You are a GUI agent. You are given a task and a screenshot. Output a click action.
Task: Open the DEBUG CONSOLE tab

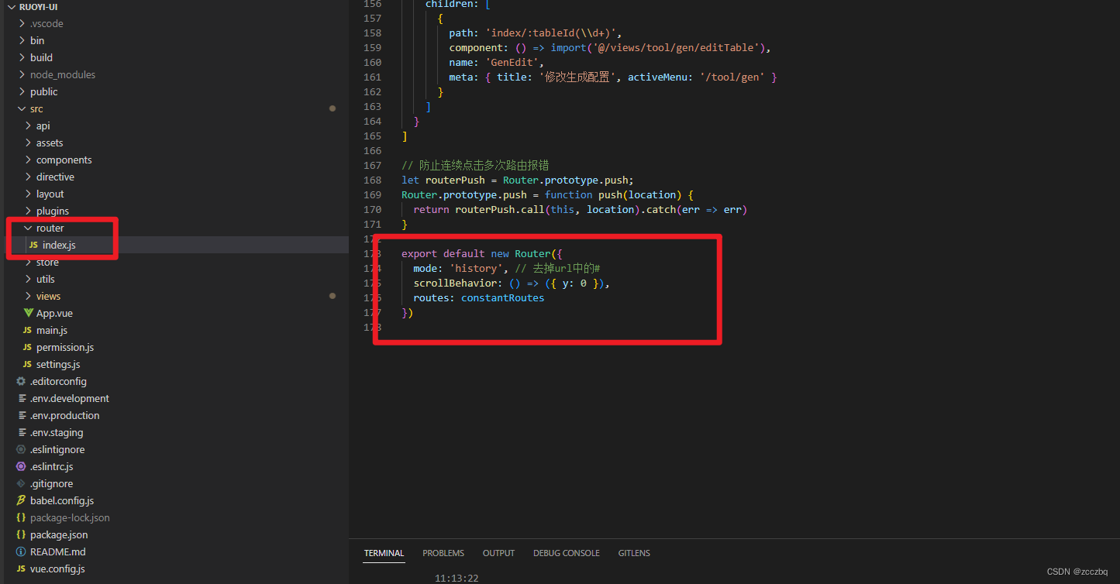tap(567, 553)
